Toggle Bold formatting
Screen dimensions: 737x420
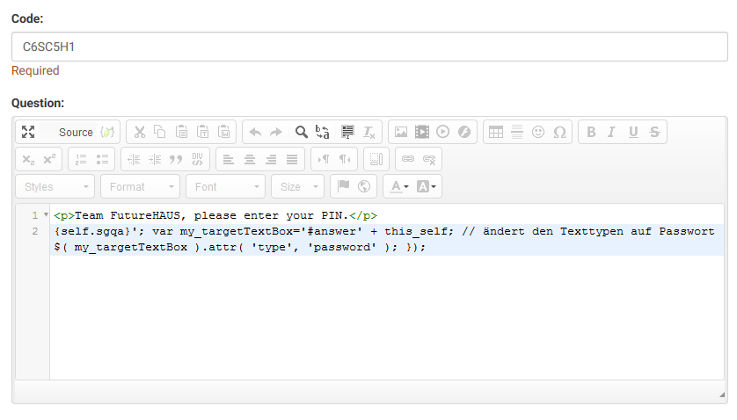pyautogui.click(x=591, y=132)
